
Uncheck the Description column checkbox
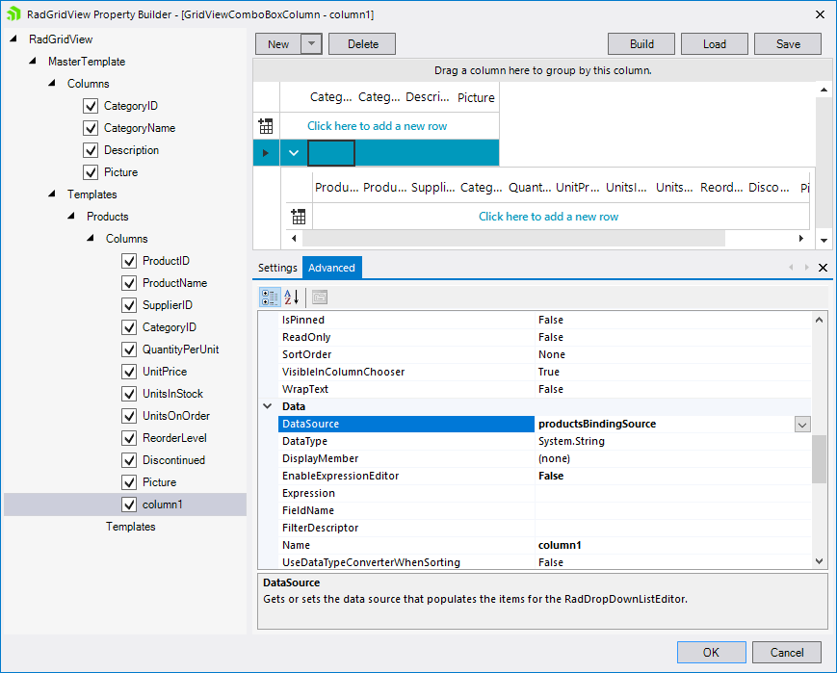coord(91,150)
